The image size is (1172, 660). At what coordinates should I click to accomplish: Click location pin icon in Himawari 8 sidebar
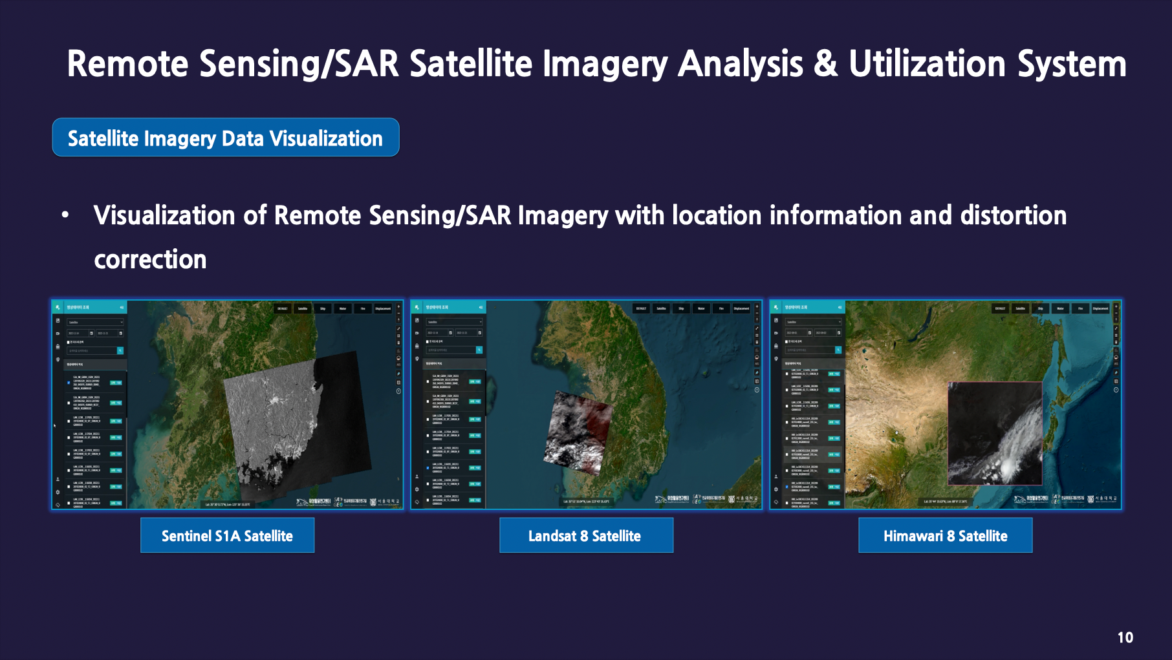click(x=776, y=359)
